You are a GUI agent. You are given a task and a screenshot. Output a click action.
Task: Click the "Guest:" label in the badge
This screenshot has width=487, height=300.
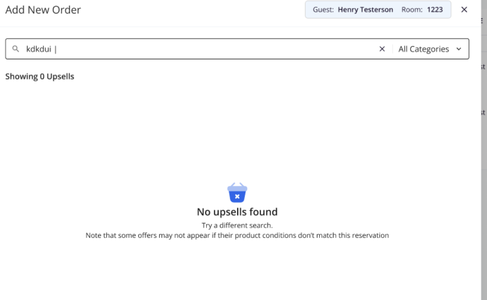pyautogui.click(x=324, y=9)
